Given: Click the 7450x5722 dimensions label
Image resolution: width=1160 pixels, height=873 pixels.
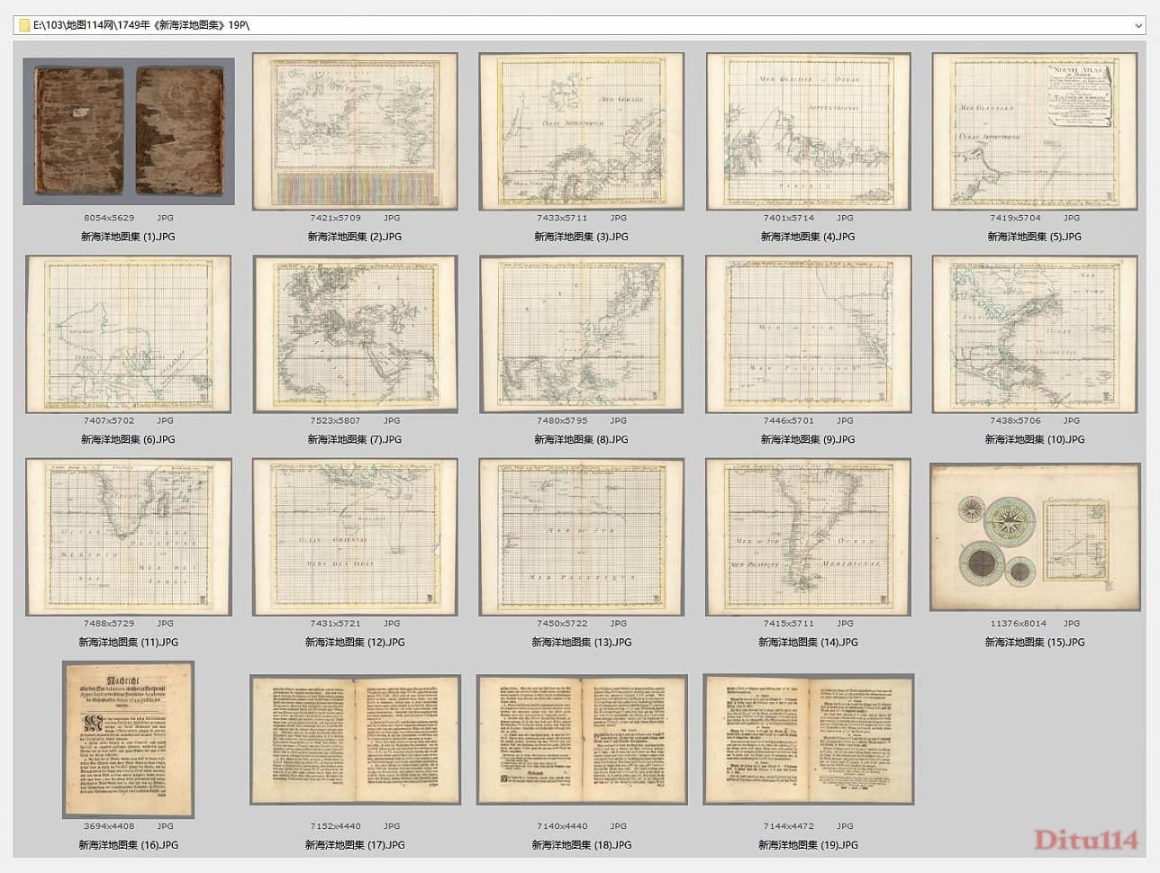Looking at the screenshot, I should pyautogui.click(x=562, y=623).
